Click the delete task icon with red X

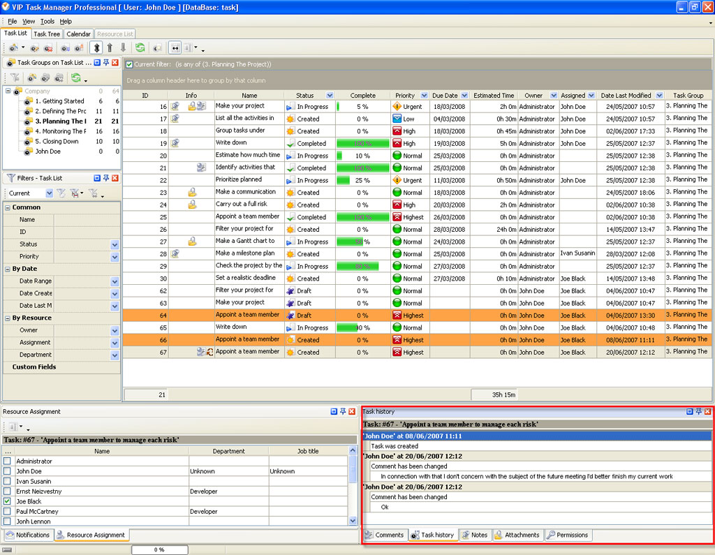point(48,48)
